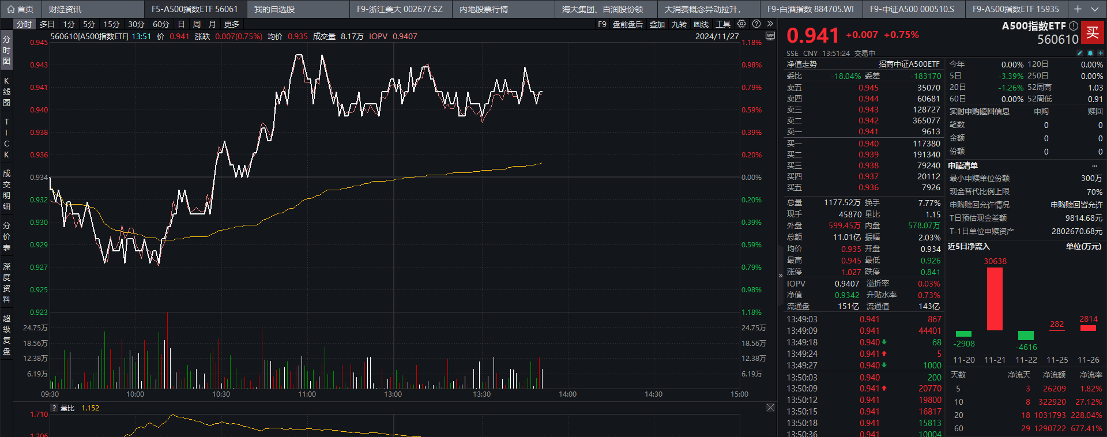This screenshot has width=1107, height=437.
Task: Switch chart to 日 daily period
Action: (181, 24)
